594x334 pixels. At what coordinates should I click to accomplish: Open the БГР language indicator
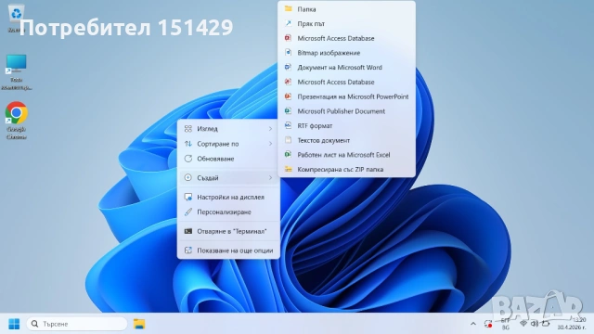tap(505, 324)
